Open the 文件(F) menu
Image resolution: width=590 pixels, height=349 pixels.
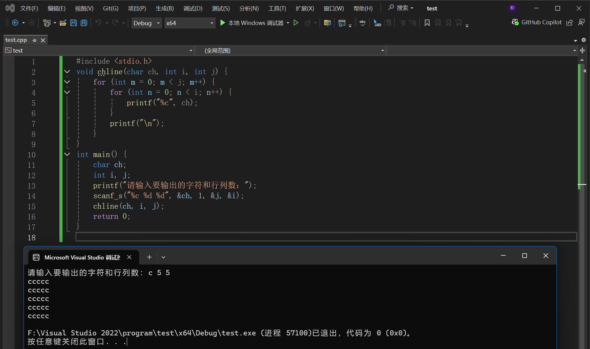point(29,8)
